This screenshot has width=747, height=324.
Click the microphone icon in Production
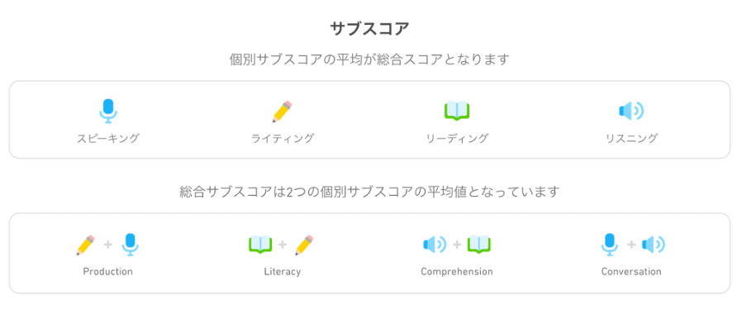130,245
